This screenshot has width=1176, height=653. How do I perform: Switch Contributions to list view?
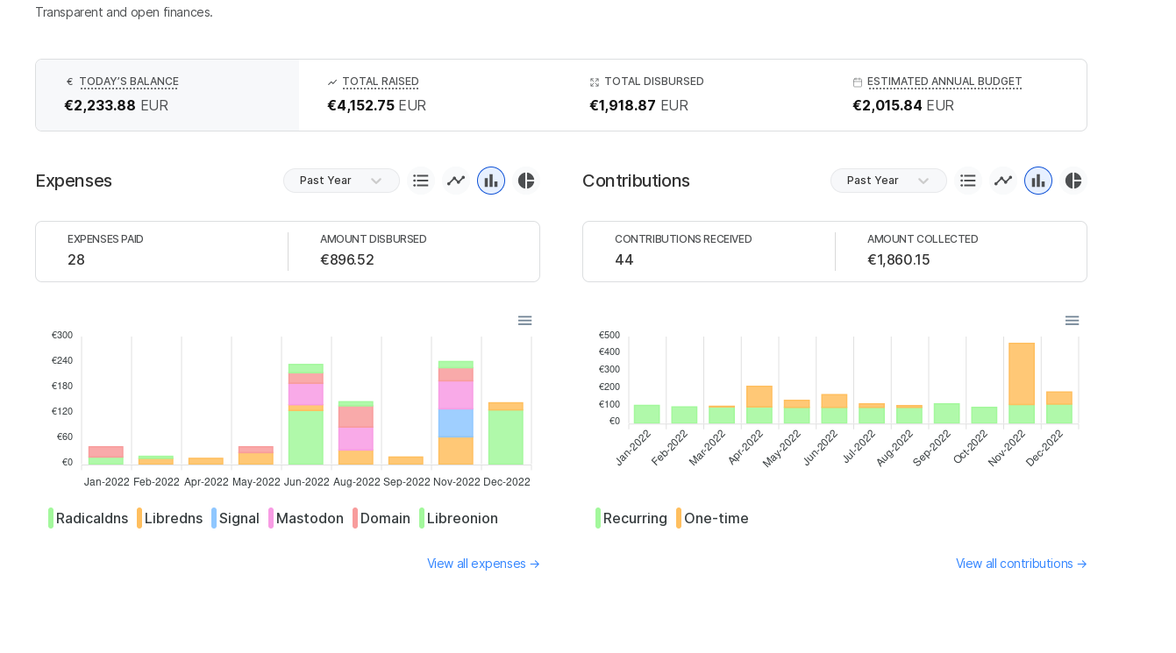pyautogui.click(x=968, y=181)
